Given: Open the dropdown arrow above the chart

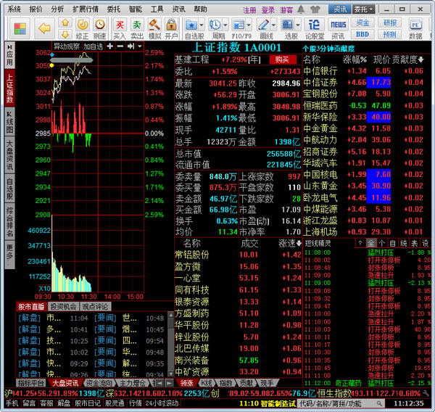Looking at the screenshot, I should [140, 46].
